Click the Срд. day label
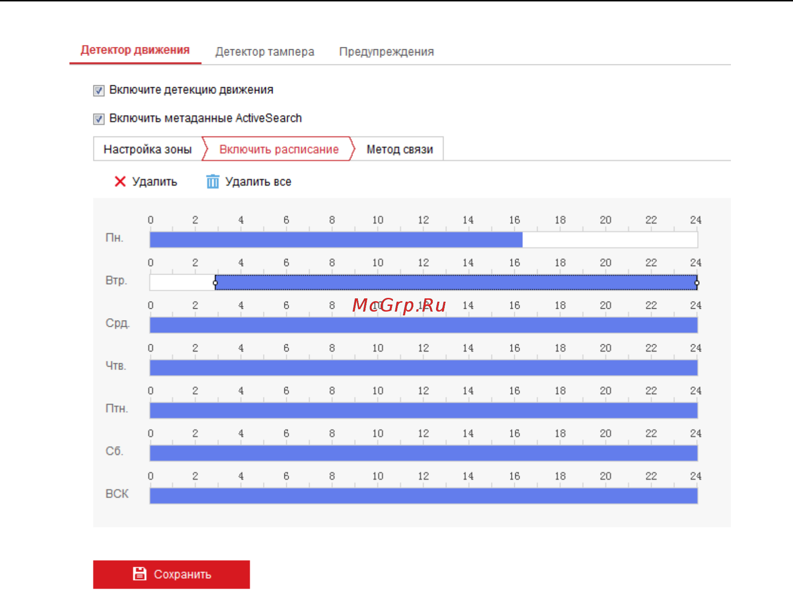This screenshot has height=609, width=793. [118, 323]
